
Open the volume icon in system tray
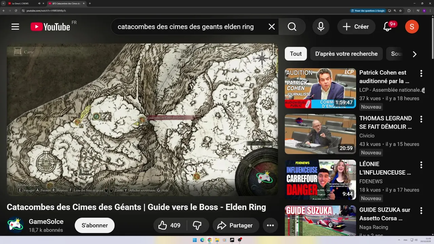416,240
